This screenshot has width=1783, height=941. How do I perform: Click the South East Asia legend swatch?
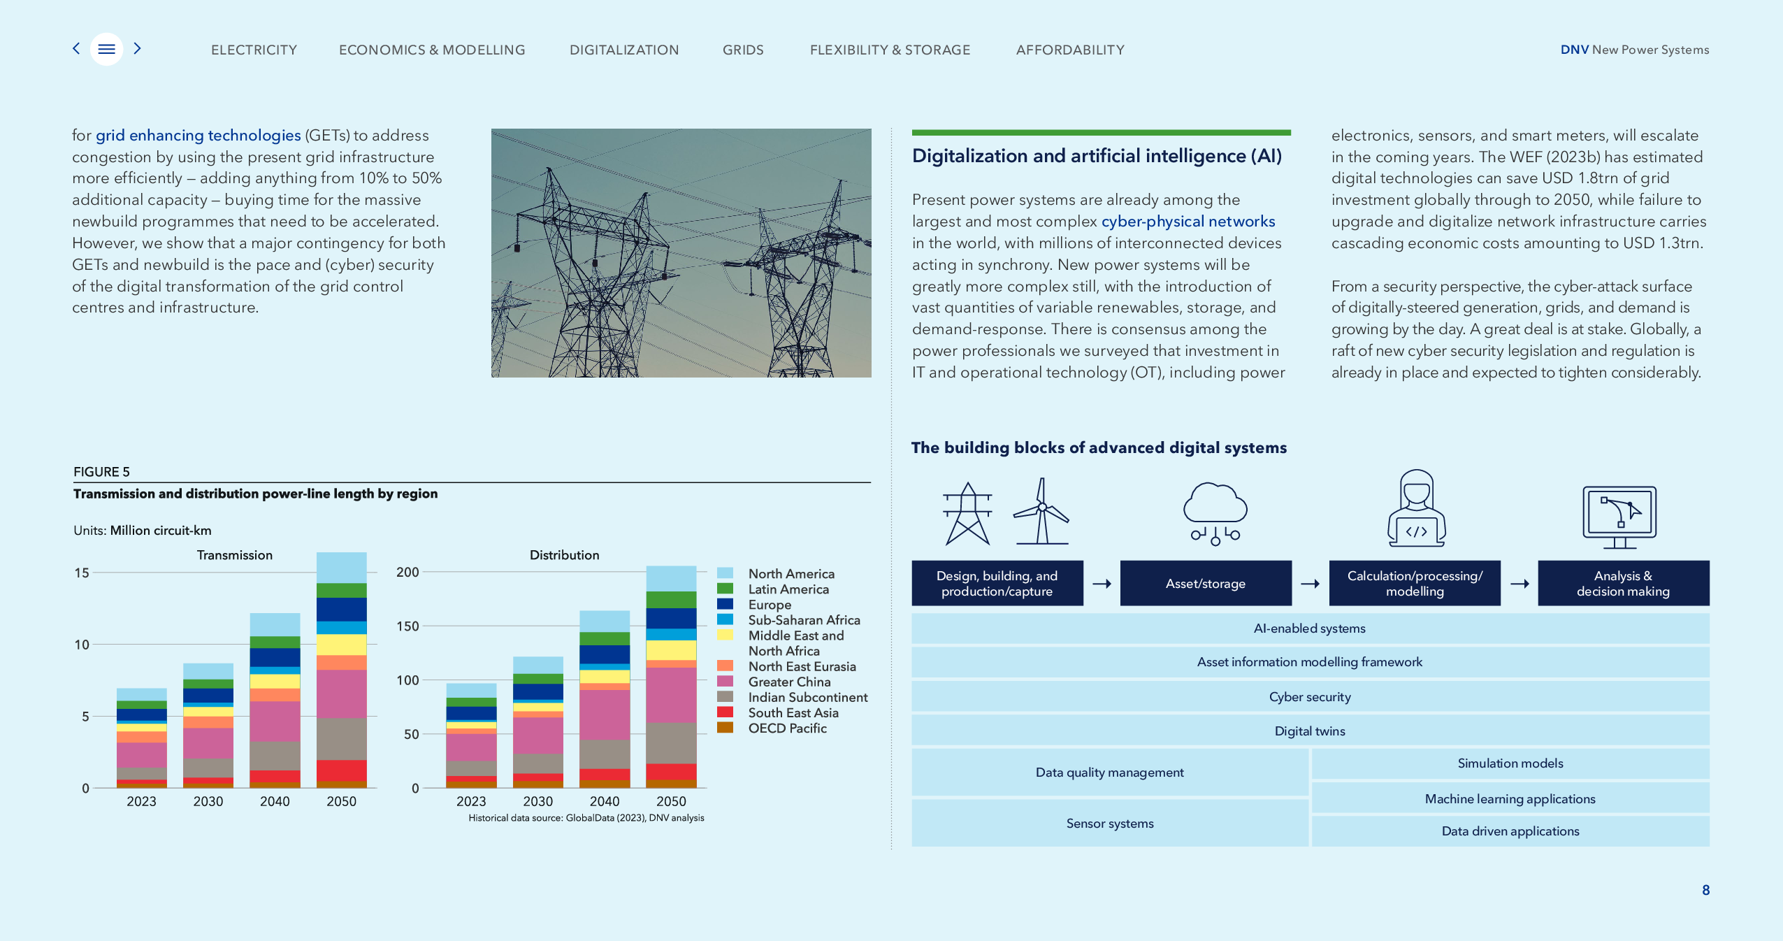(725, 712)
